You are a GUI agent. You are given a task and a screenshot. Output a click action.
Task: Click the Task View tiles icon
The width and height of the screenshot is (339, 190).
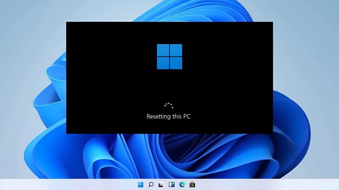click(160, 185)
